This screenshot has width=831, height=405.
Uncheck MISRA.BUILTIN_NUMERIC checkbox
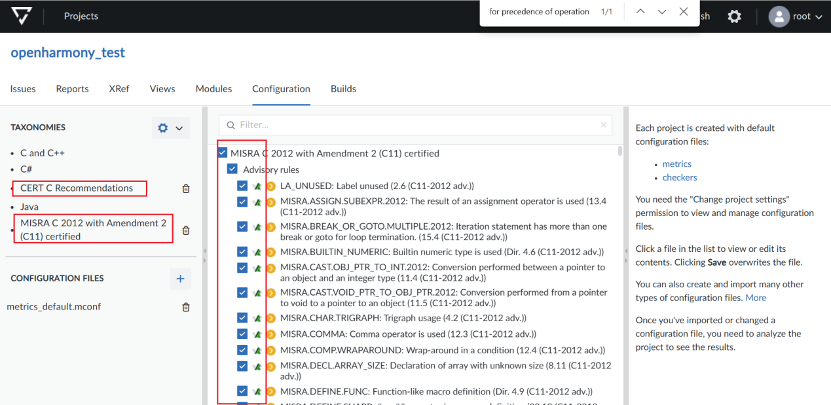click(242, 251)
